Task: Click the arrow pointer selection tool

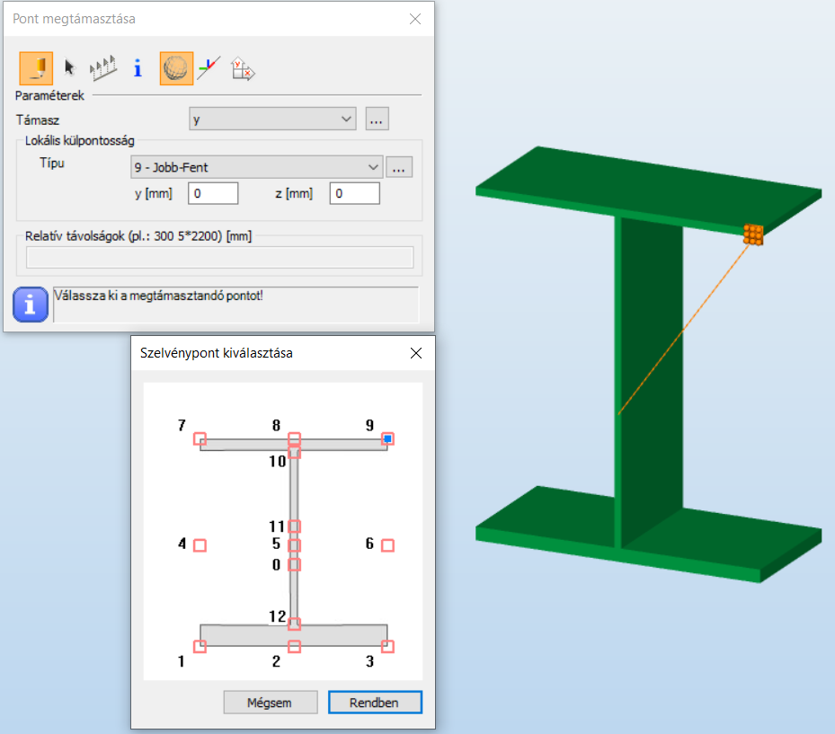Action: 71,68
